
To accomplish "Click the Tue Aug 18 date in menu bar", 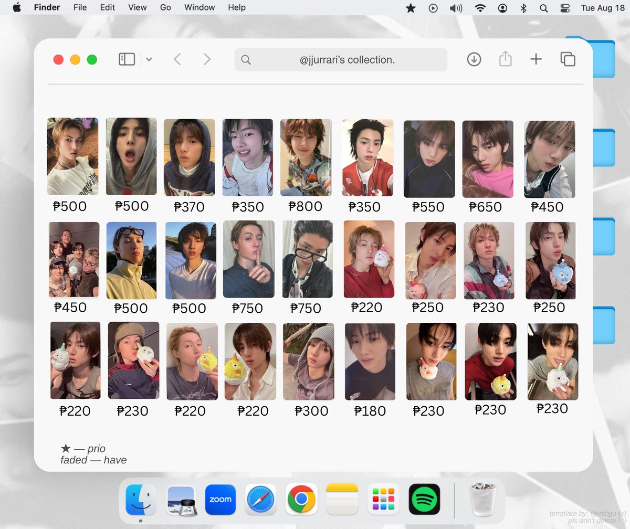I will (x=604, y=8).
